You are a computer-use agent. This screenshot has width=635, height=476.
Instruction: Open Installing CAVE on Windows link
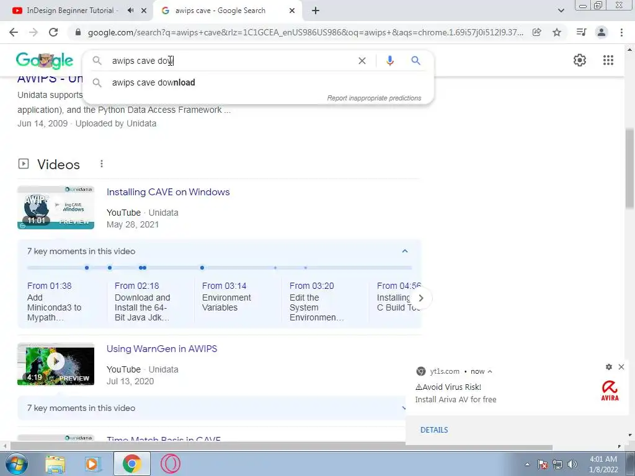(168, 192)
